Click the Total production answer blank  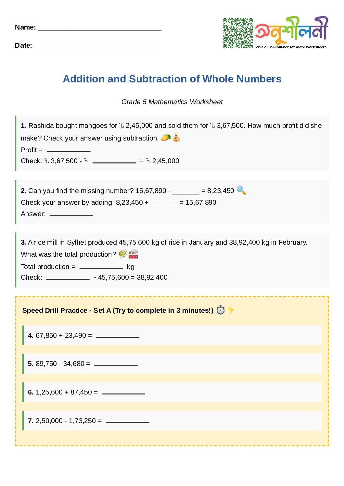pos(101,267)
